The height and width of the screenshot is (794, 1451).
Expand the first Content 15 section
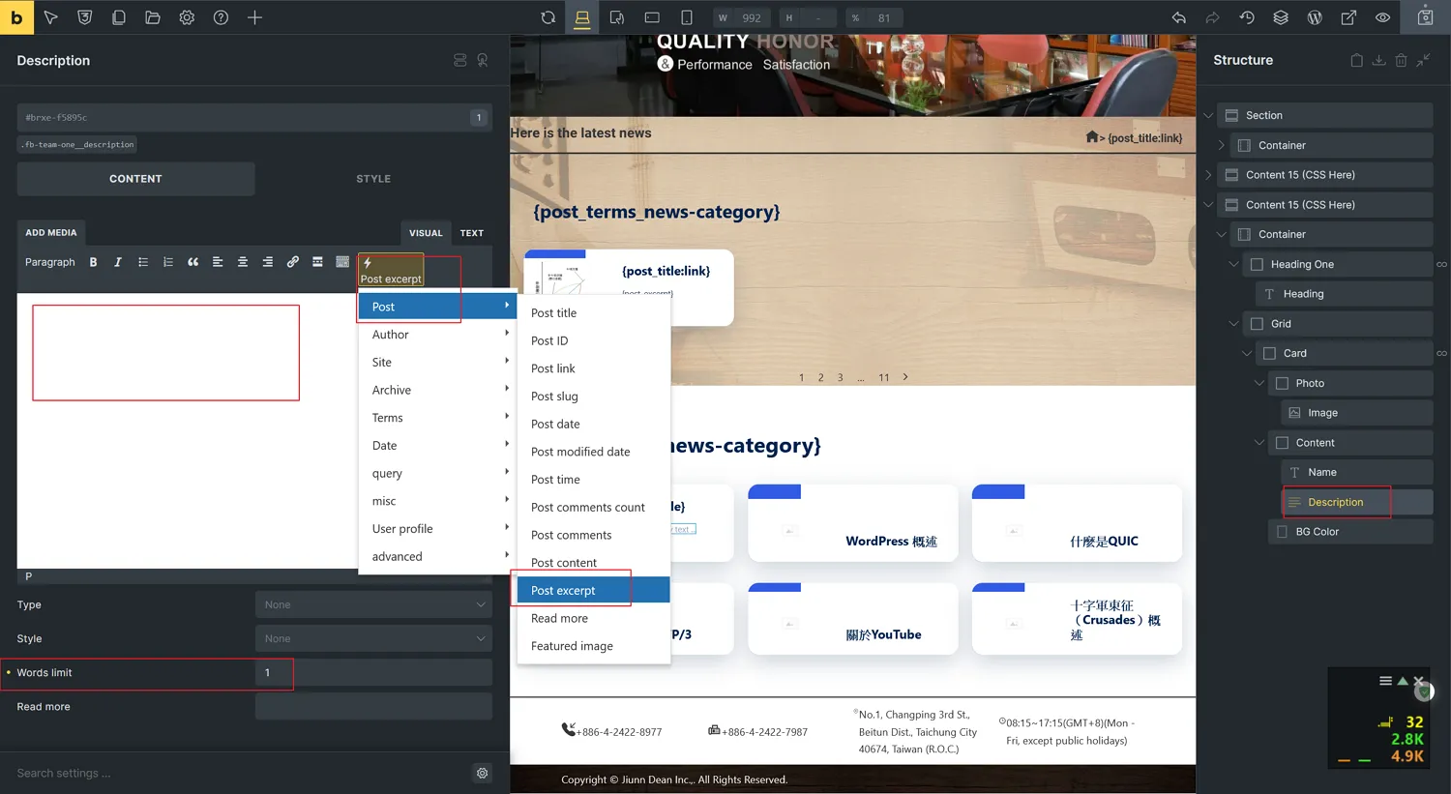pyautogui.click(x=1208, y=175)
